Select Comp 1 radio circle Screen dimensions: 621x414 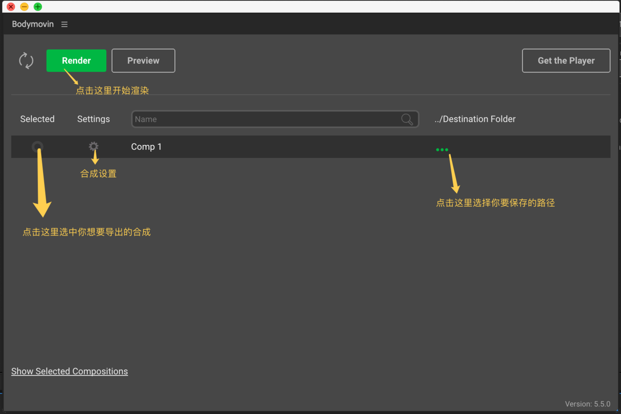[38, 147]
